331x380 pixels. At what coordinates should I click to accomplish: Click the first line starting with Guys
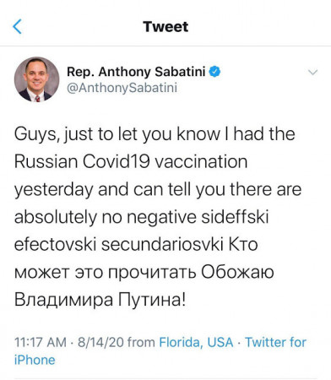(x=155, y=134)
